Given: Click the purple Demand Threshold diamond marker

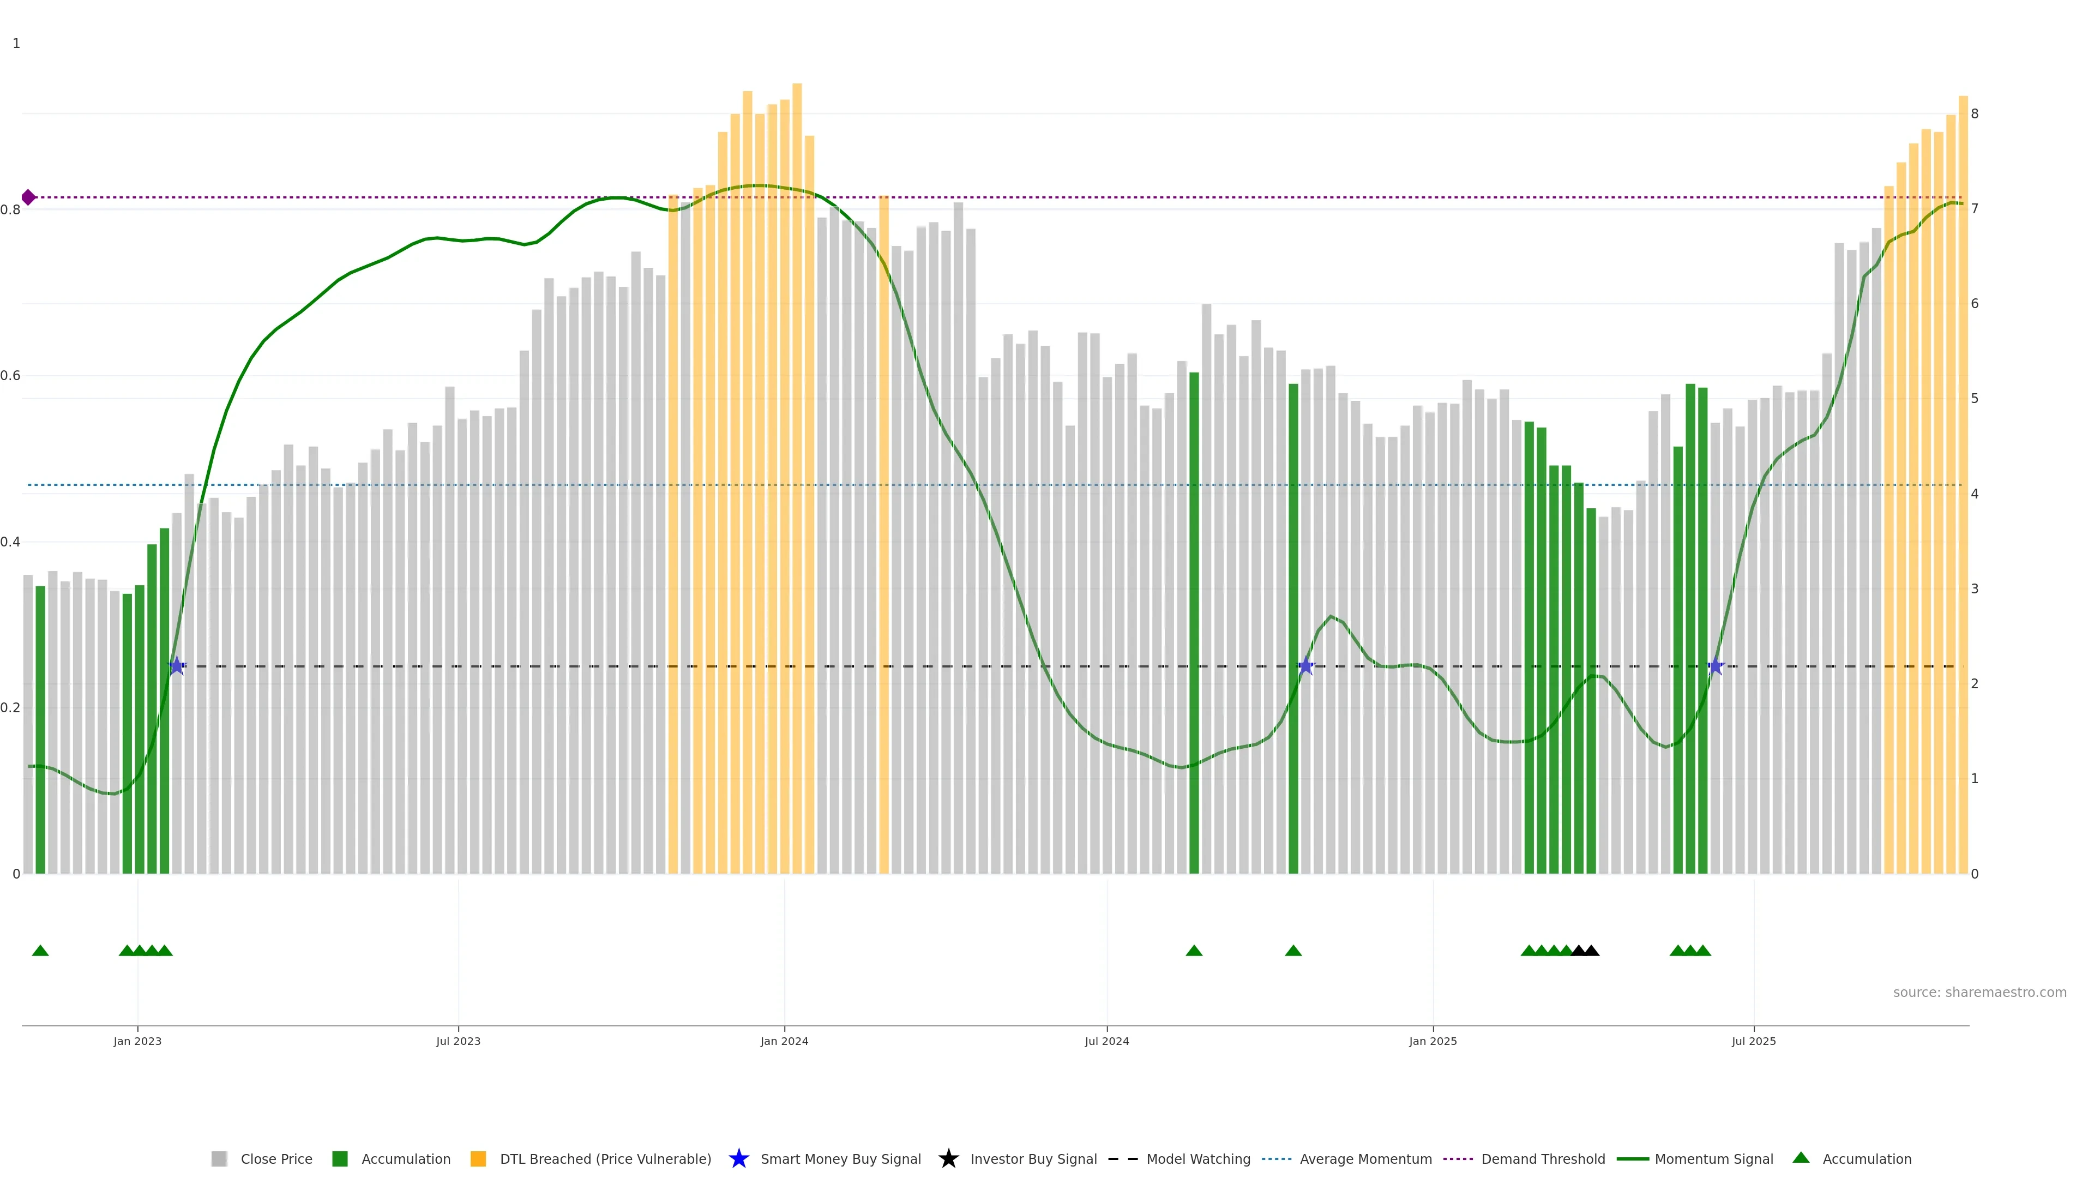Looking at the screenshot, I should 28,197.
